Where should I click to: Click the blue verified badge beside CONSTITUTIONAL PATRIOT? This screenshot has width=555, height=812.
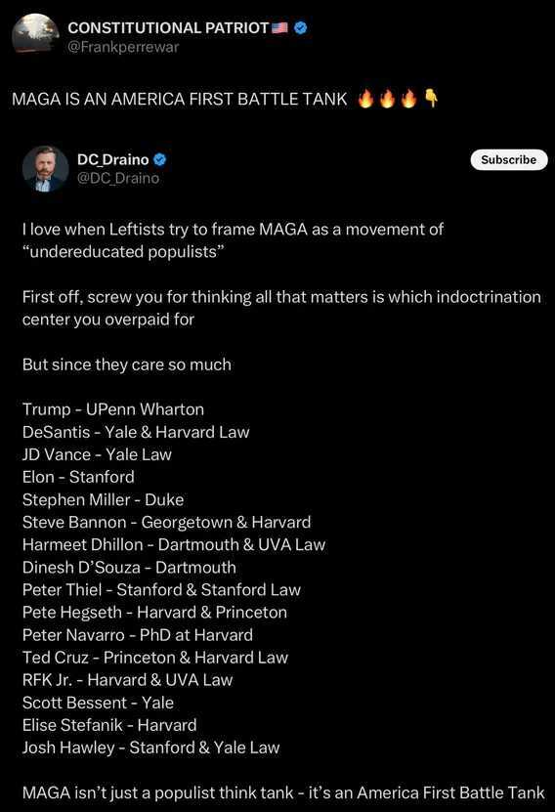(300, 27)
